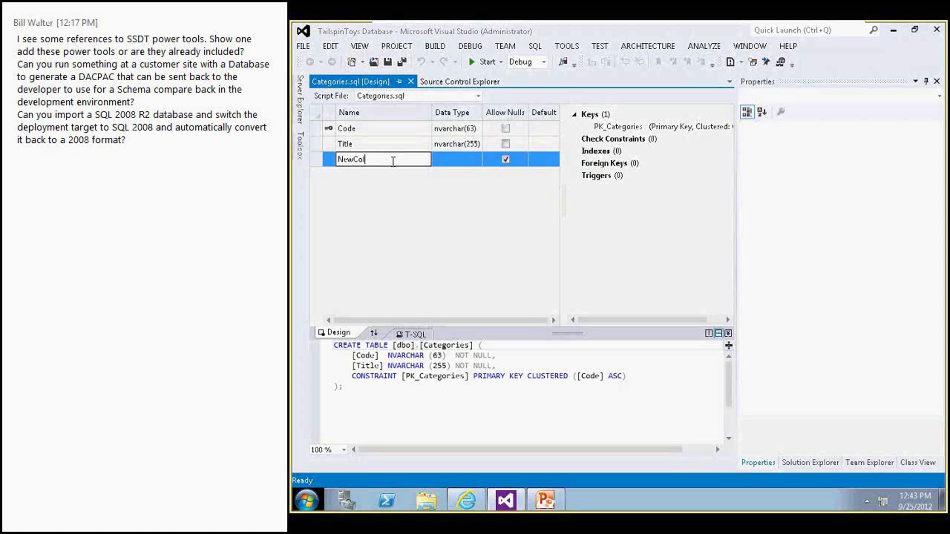The image size is (950, 534).
Task: Open the TOOLS menu
Action: pyautogui.click(x=567, y=46)
